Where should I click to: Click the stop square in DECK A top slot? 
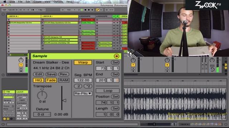[9, 20]
